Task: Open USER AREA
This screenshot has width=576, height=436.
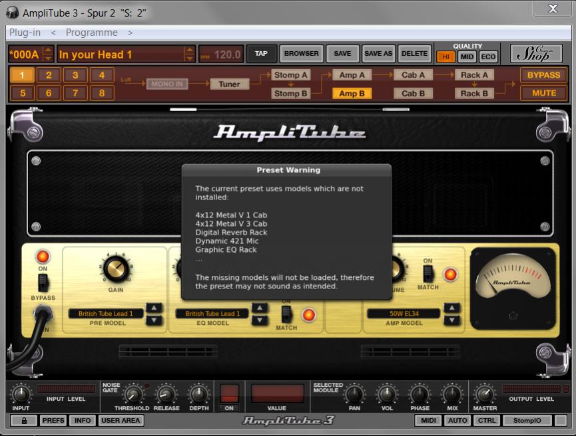Action: coord(121,421)
